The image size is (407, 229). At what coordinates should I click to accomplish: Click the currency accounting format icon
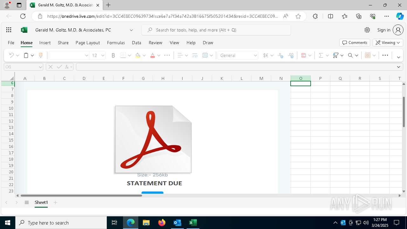[x=266, y=55]
